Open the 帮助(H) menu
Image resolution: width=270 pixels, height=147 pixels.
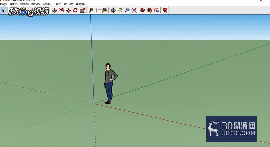tap(80, 4)
